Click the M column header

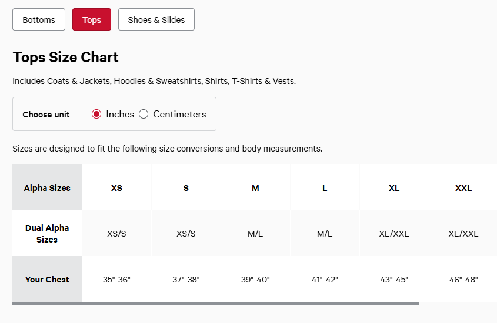[x=255, y=188]
